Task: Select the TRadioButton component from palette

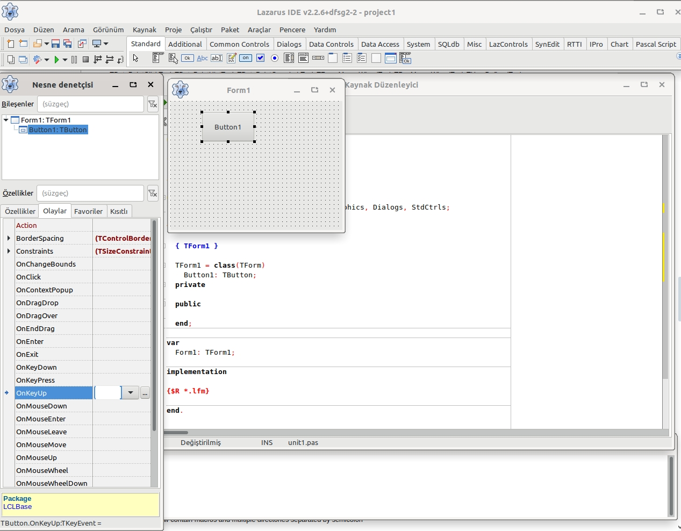Action: point(275,58)
